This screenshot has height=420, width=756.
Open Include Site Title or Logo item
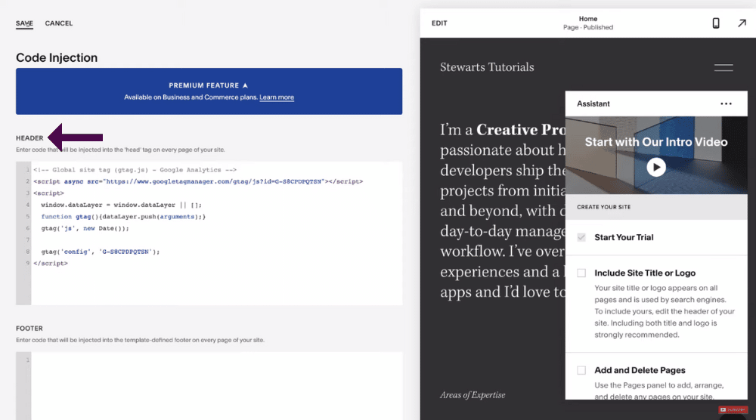click(x=645, y=273)
